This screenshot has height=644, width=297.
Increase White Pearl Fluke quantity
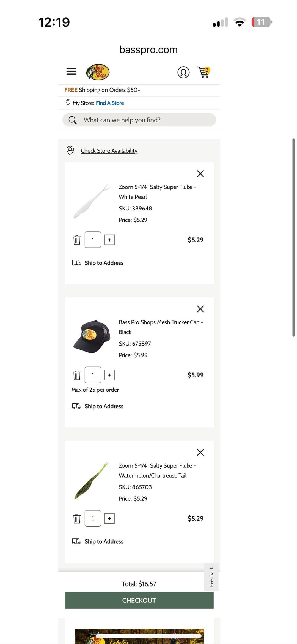point(109,240)
